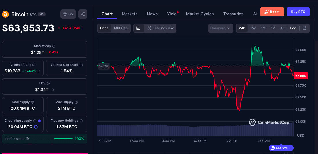Open Profile score info icon
318x154 pixels.
coord(27,139)
